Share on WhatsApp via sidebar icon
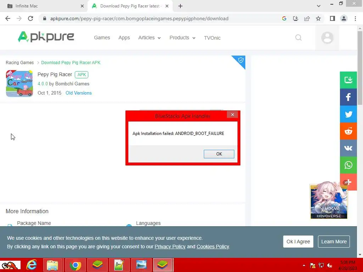The width and height of the screenshot is (363, 272). click(x=348, y=165)
